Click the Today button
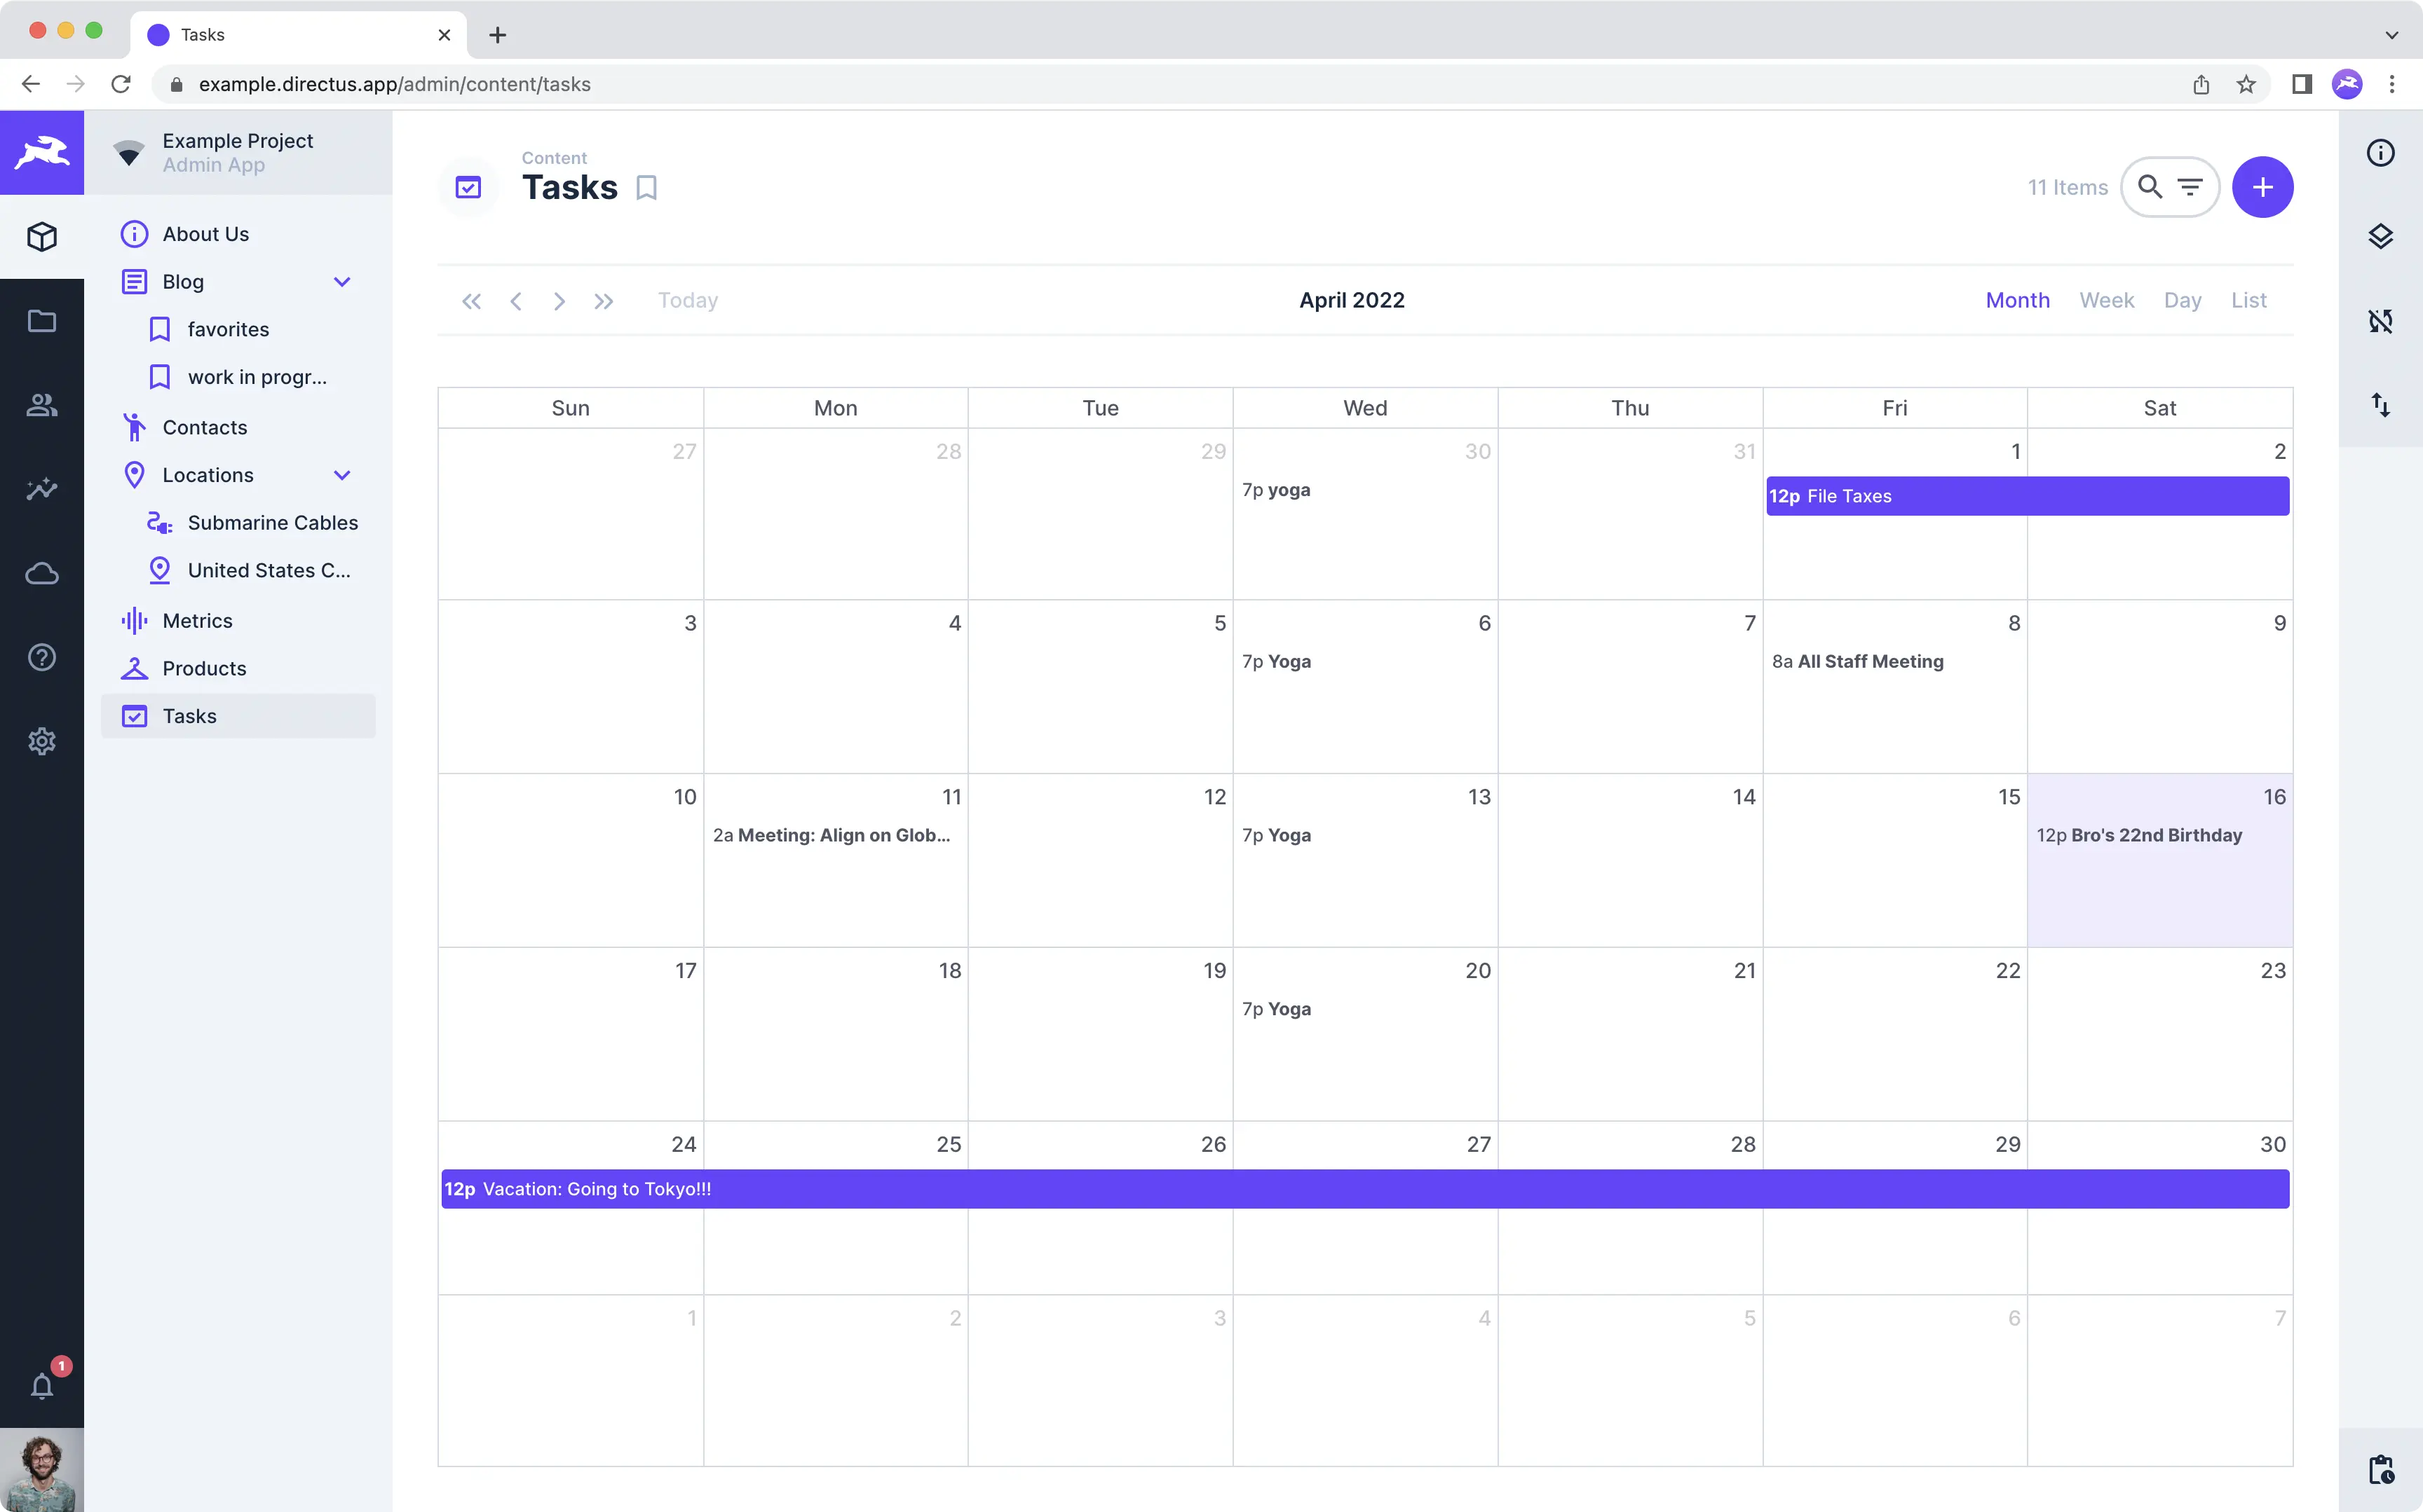The image size is (2423, 1512). pyautogui.click(x=687, y=300)
